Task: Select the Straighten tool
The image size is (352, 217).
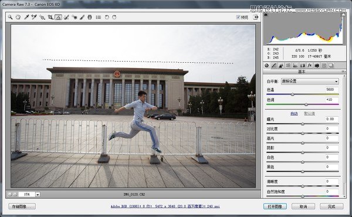Action: pos(58,17)
